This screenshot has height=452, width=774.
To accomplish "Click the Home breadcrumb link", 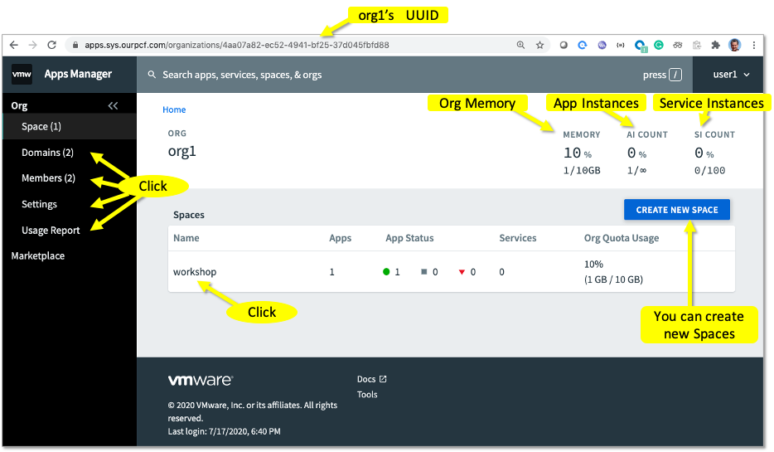I will (x=174, y=109).
